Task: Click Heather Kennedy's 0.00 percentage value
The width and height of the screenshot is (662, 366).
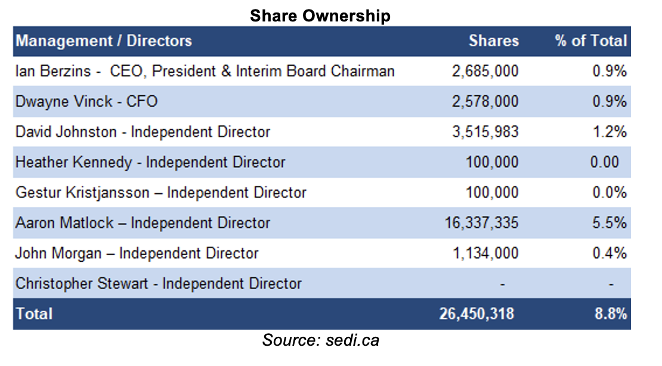Action: point(605,162)
